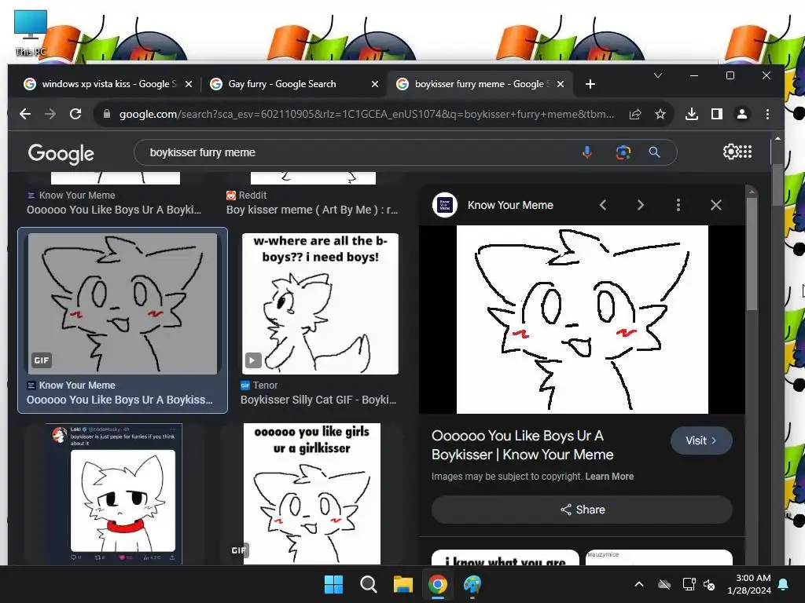Toggle Chrome side panel icon
This screenshot has width=805, height=603.
(717, 114)
